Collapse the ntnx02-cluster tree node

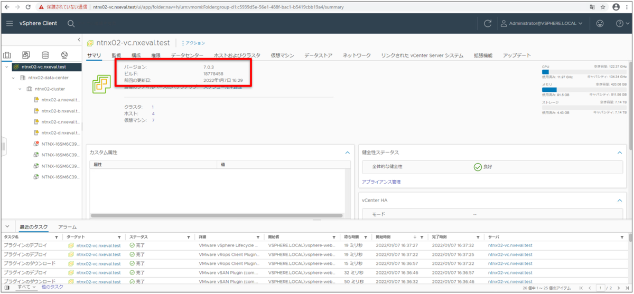(20, 89)
